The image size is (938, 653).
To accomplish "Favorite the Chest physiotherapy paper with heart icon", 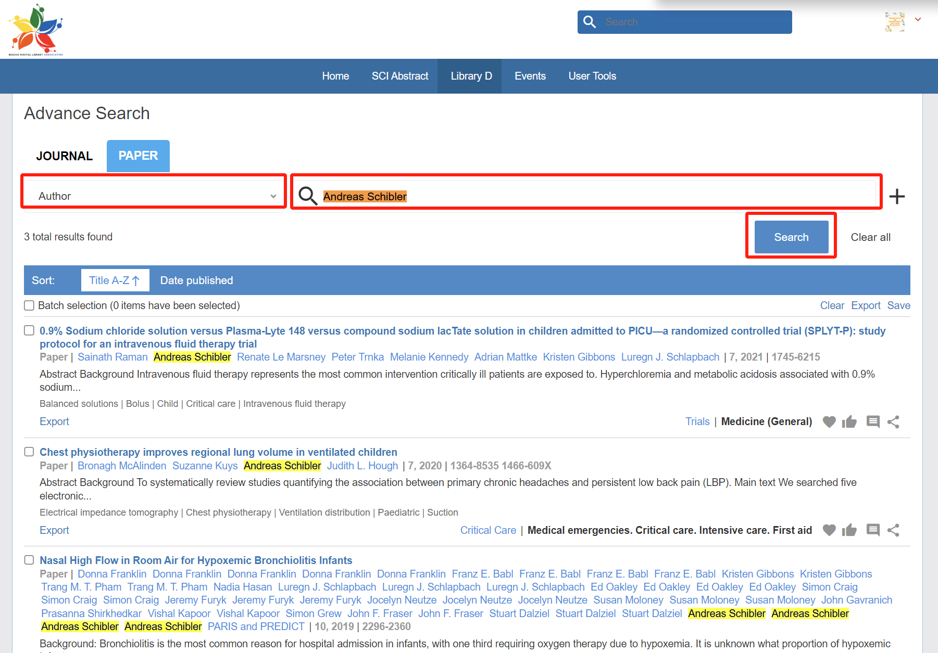I will (829, 530).
